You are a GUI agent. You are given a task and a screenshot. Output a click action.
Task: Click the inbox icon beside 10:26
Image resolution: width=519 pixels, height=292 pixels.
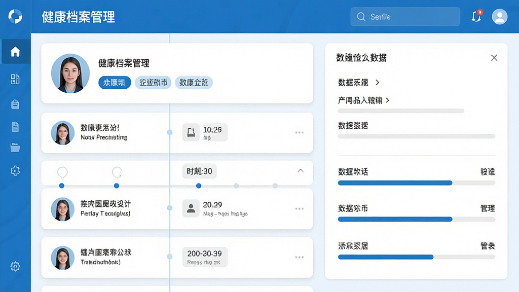coord(191,132)
